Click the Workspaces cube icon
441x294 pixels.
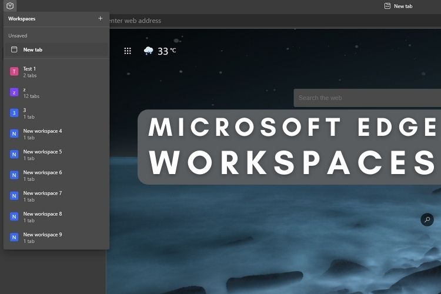click(10, 6)
